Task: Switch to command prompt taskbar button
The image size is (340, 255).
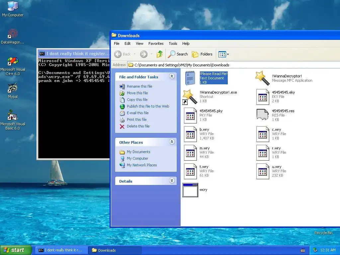Action: pos(61,250)
